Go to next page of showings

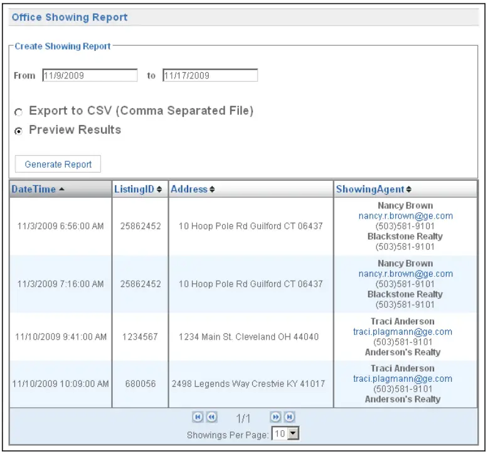pos(275,417)
